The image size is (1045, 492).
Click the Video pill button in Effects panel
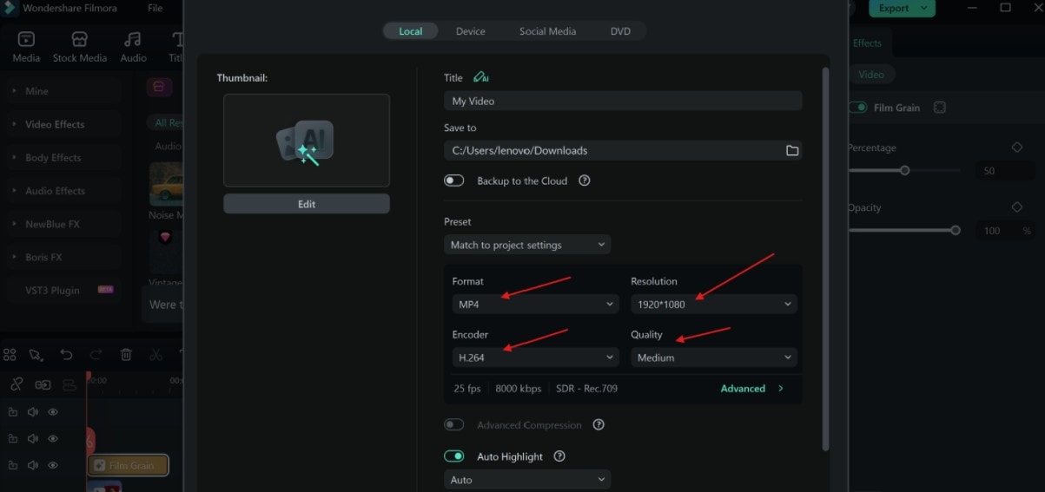[870, 75]
